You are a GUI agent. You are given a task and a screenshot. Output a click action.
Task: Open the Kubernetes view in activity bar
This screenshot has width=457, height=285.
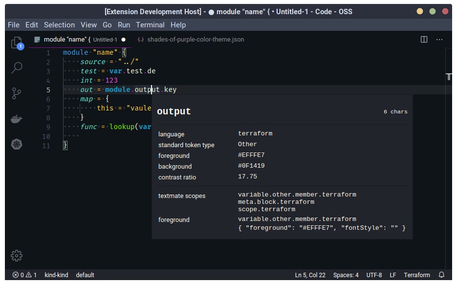[x=17, y=144]
